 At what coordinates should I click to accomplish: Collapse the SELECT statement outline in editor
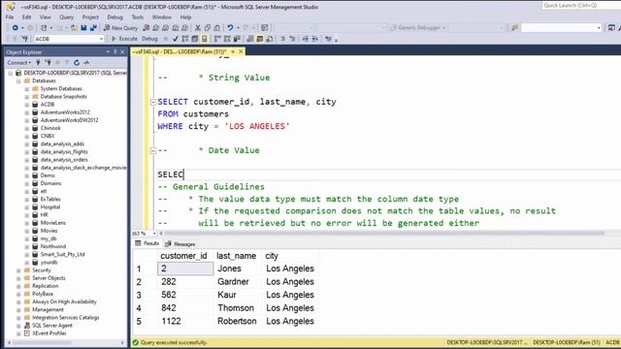(x=153, y=102)
